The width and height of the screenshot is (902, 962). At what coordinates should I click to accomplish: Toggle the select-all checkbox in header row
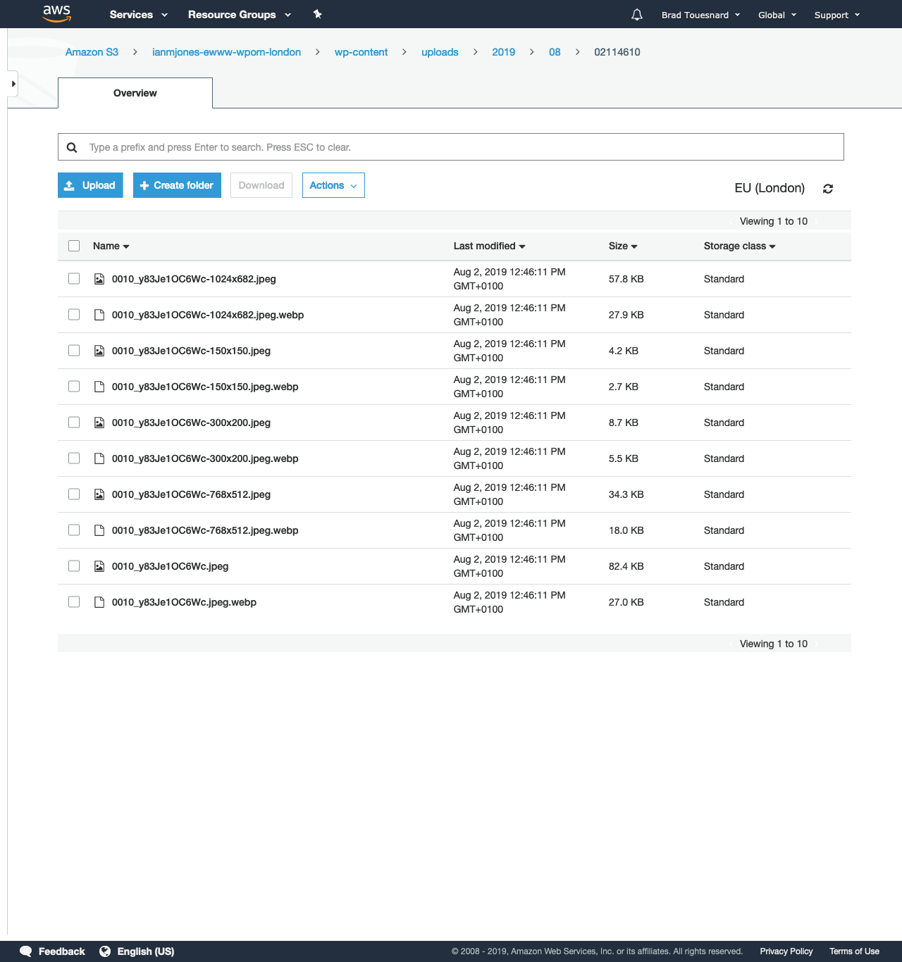74,246
